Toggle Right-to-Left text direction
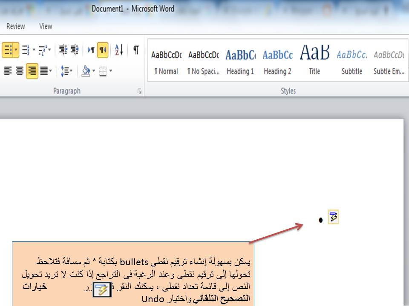Viewport: 409px width, 306px height. (103, 50)
